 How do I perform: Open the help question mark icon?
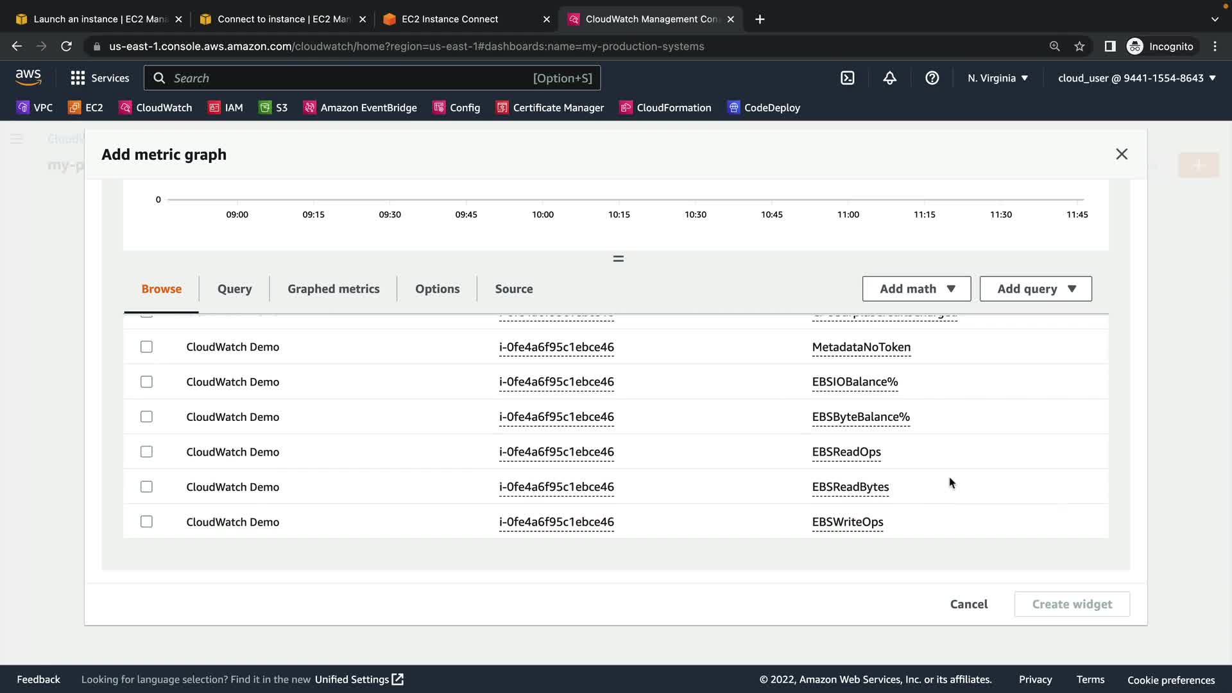(x=932, y=78)
